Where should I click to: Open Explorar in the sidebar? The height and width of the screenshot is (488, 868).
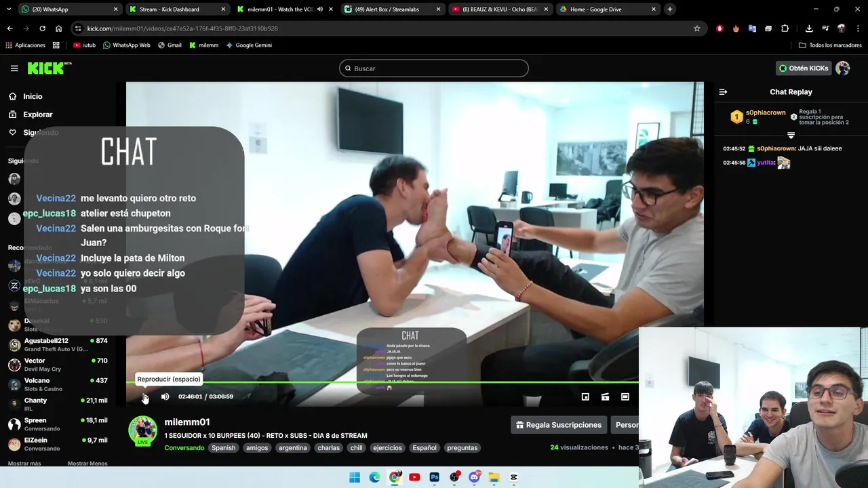pyautogui.click(x=37, y=115)
